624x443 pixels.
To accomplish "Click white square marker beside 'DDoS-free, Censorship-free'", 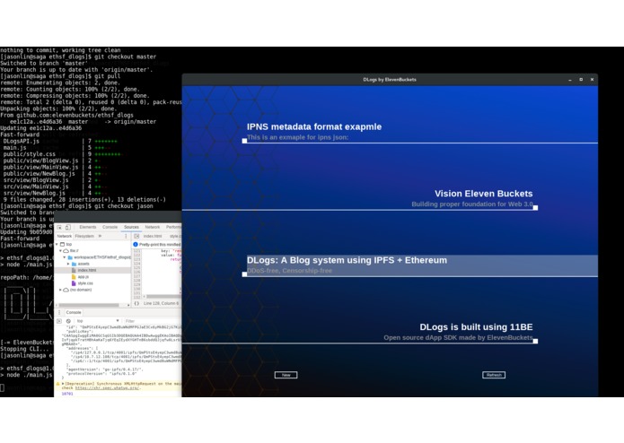I will [x=244, y=274].
